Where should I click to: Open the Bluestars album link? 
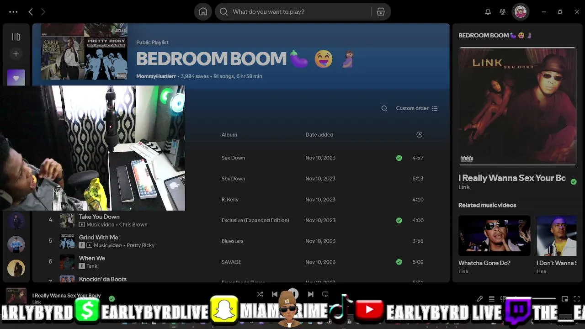click(x=232, y=241)
